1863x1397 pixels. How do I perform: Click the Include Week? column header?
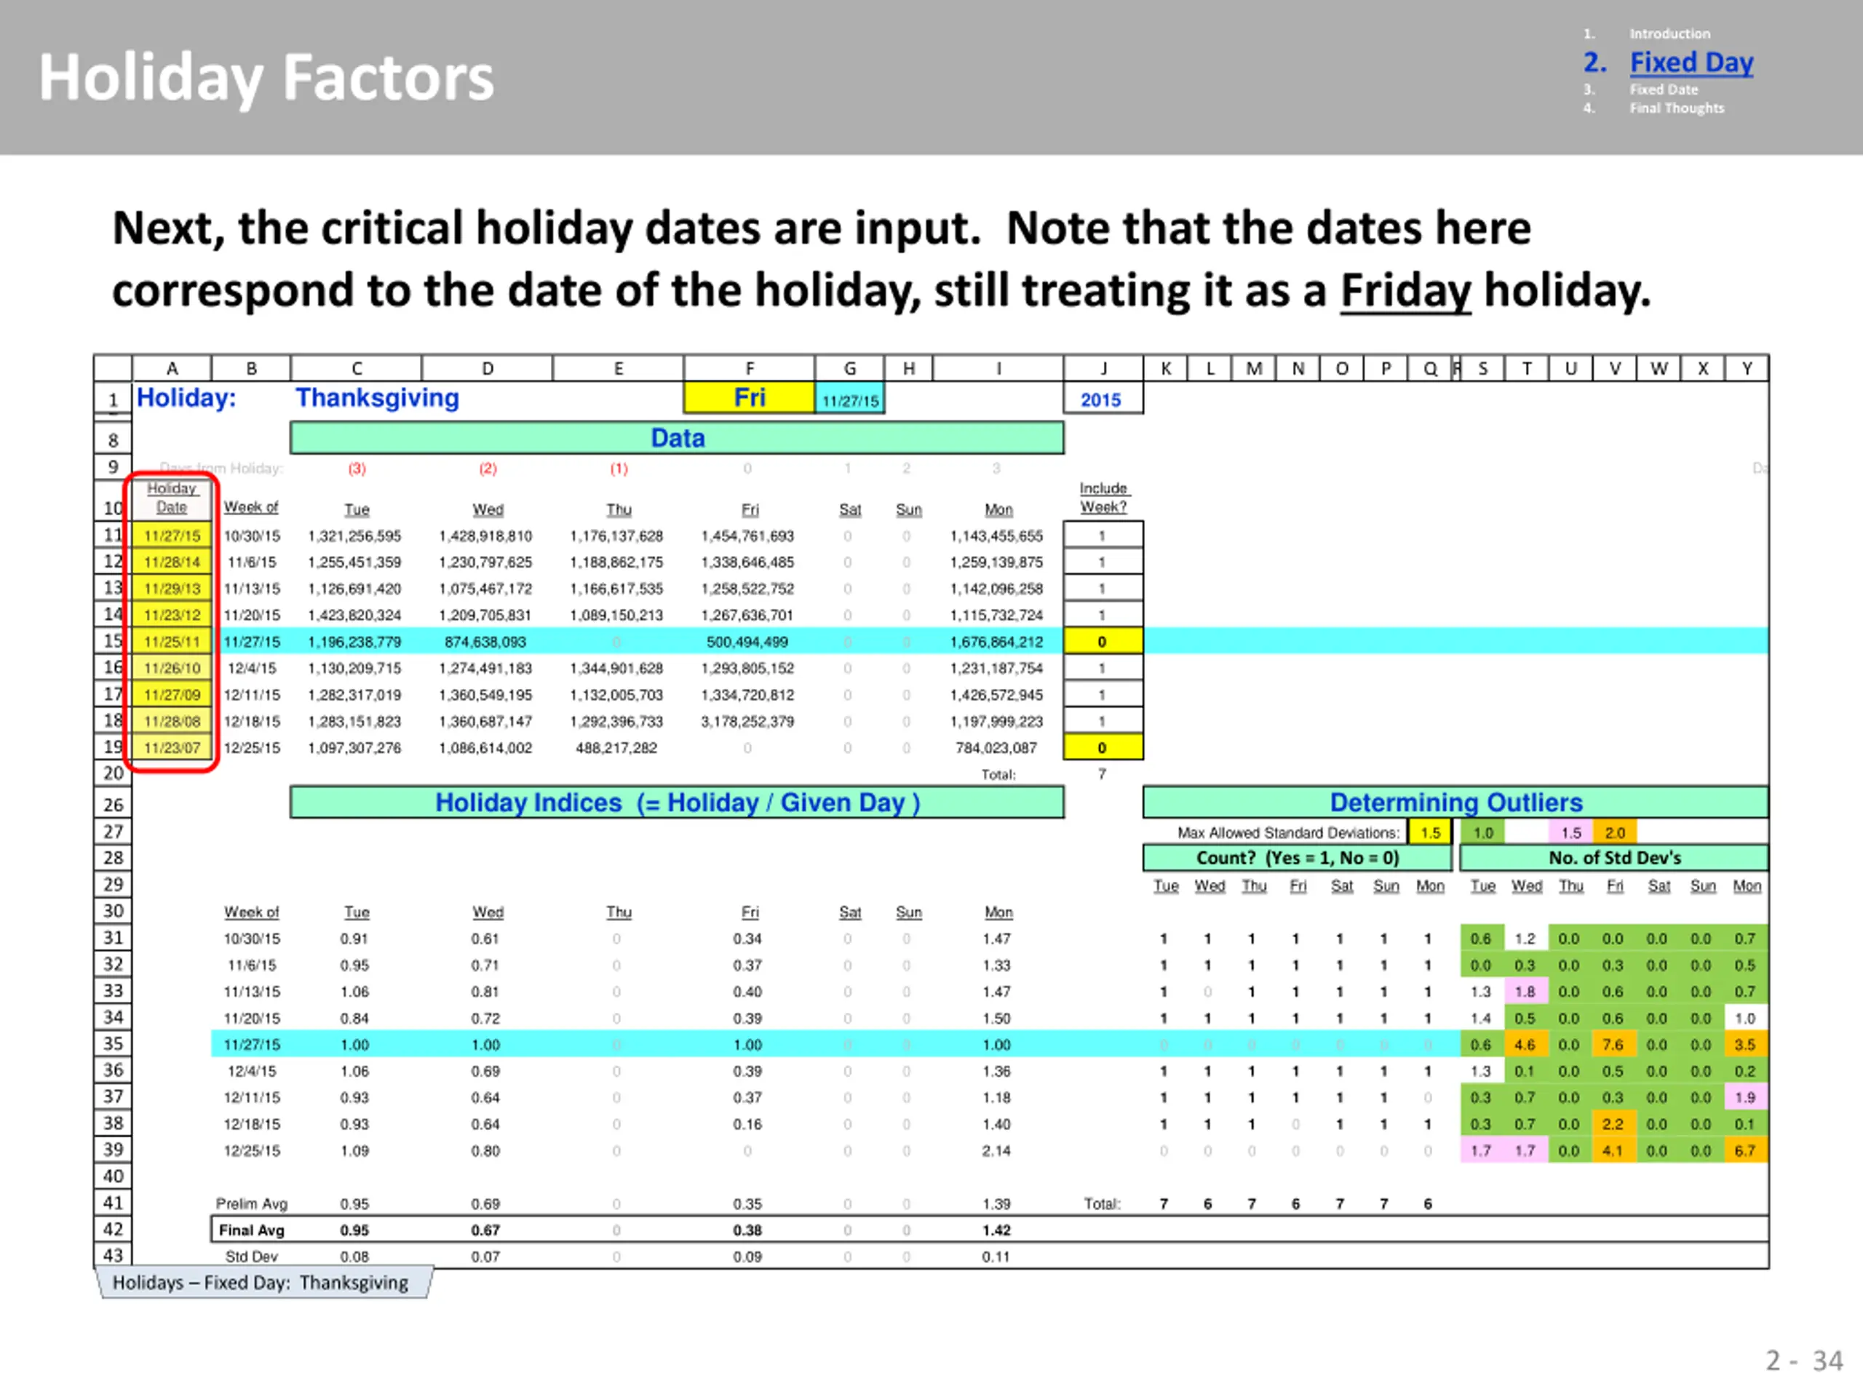point(1103,498)
